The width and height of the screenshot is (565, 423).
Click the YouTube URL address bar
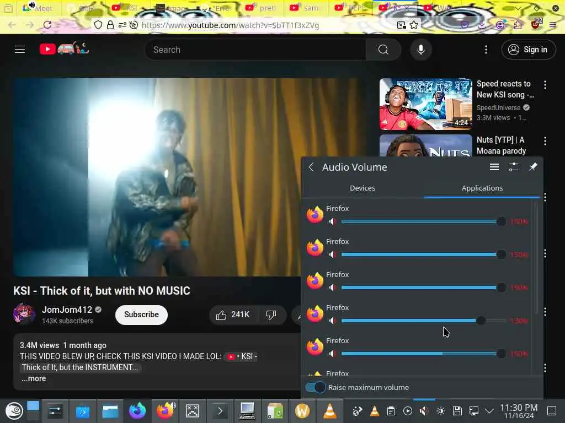(x=231, y=25)
